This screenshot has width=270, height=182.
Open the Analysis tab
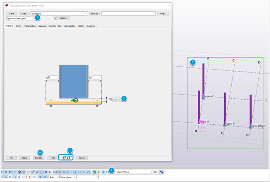point(91,26)
